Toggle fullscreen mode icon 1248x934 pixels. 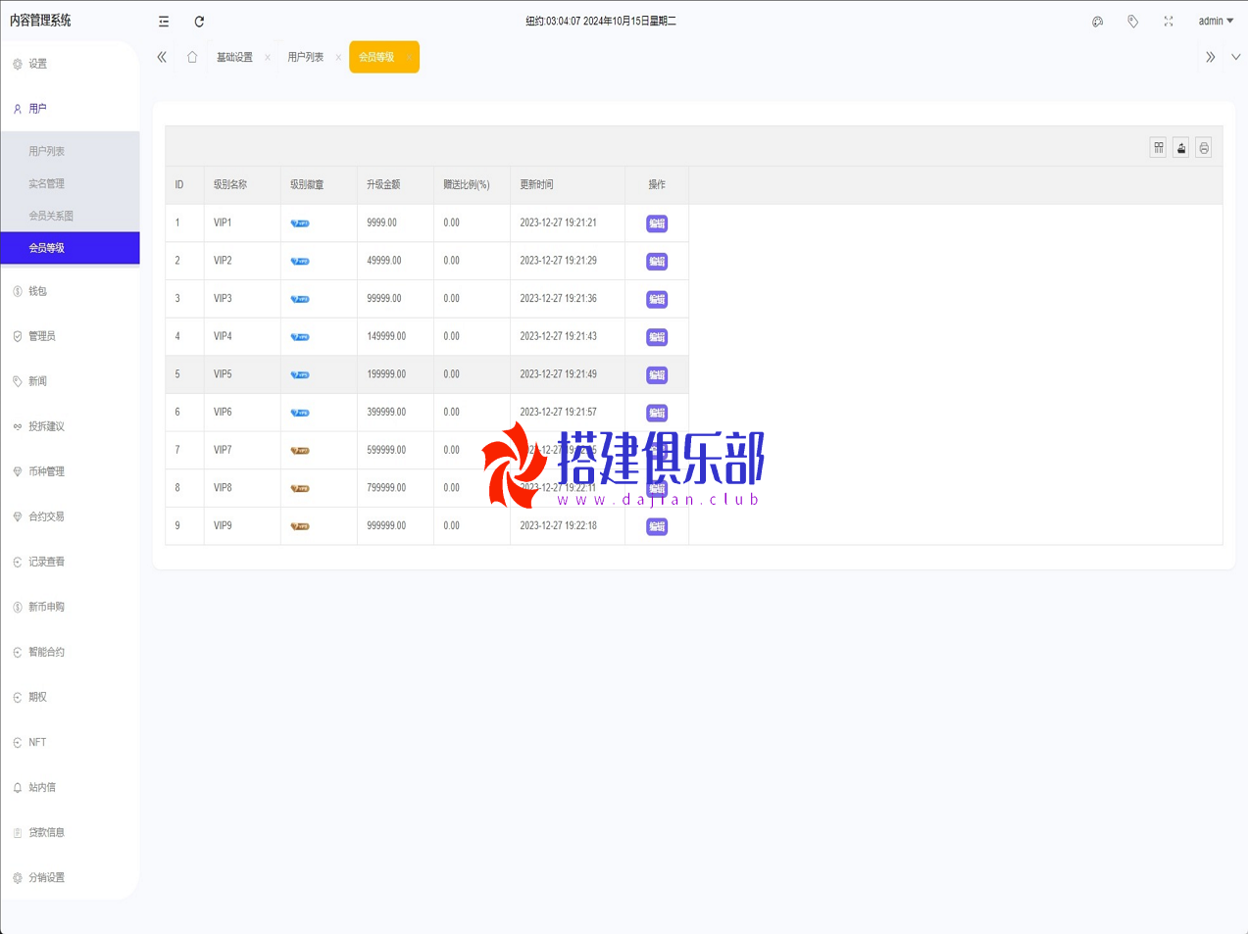tap(1169, 21)
